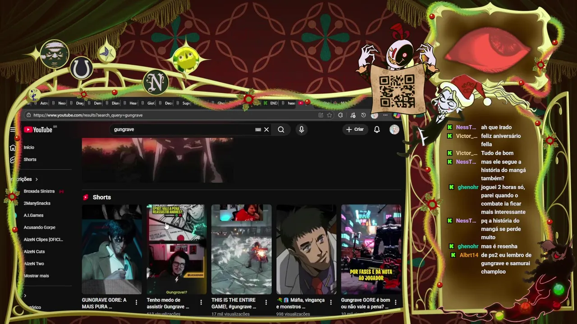Screen dimensions: 577x324
Task: Open browser three-dot settings menu
Action: (385, 115)
